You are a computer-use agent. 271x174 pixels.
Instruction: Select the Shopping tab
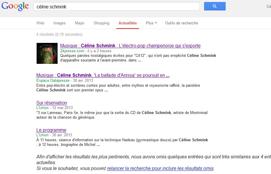[101, 23]
